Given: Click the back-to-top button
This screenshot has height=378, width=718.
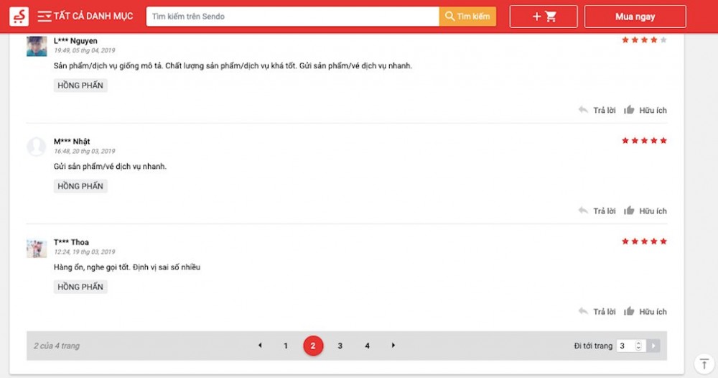Looking at the screenshot, I should coord(704,364).
